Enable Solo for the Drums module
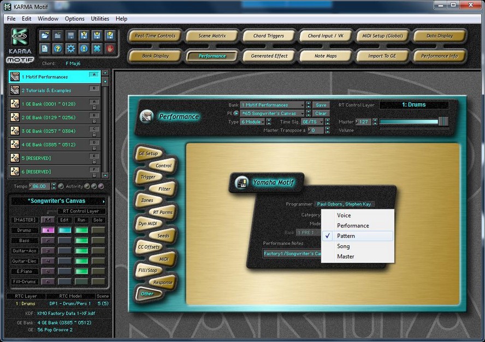 (x=98, y=230)
